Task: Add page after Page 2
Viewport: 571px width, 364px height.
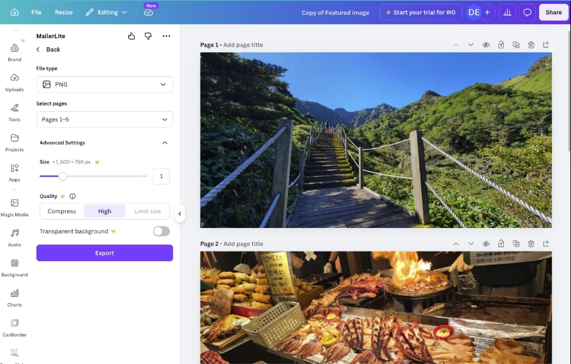Action: pos(546,244)
